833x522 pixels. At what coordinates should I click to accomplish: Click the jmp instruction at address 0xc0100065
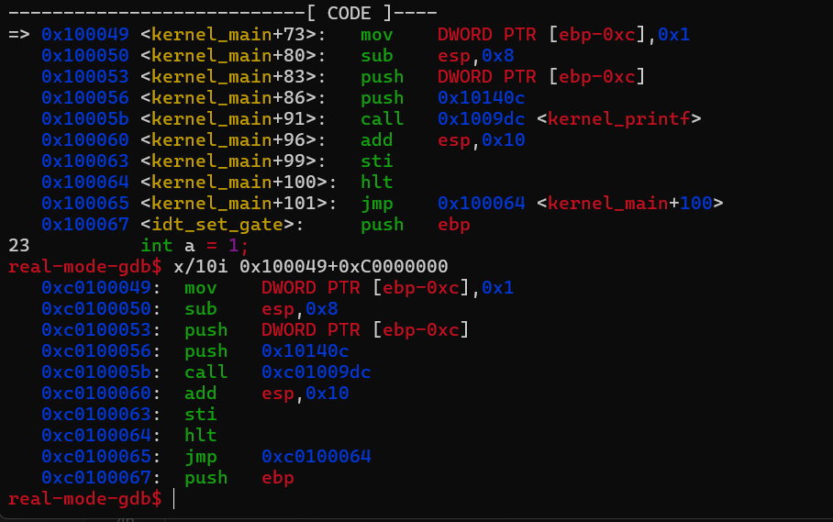(200, 457)
